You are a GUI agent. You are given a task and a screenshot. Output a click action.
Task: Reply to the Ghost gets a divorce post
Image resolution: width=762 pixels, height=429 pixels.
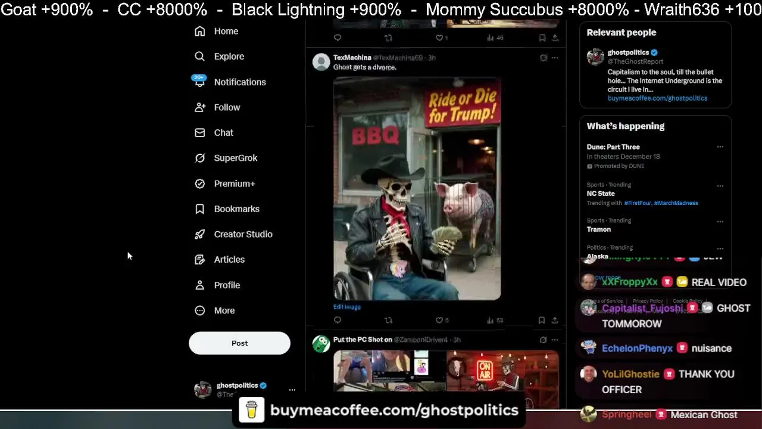[338, 320]
